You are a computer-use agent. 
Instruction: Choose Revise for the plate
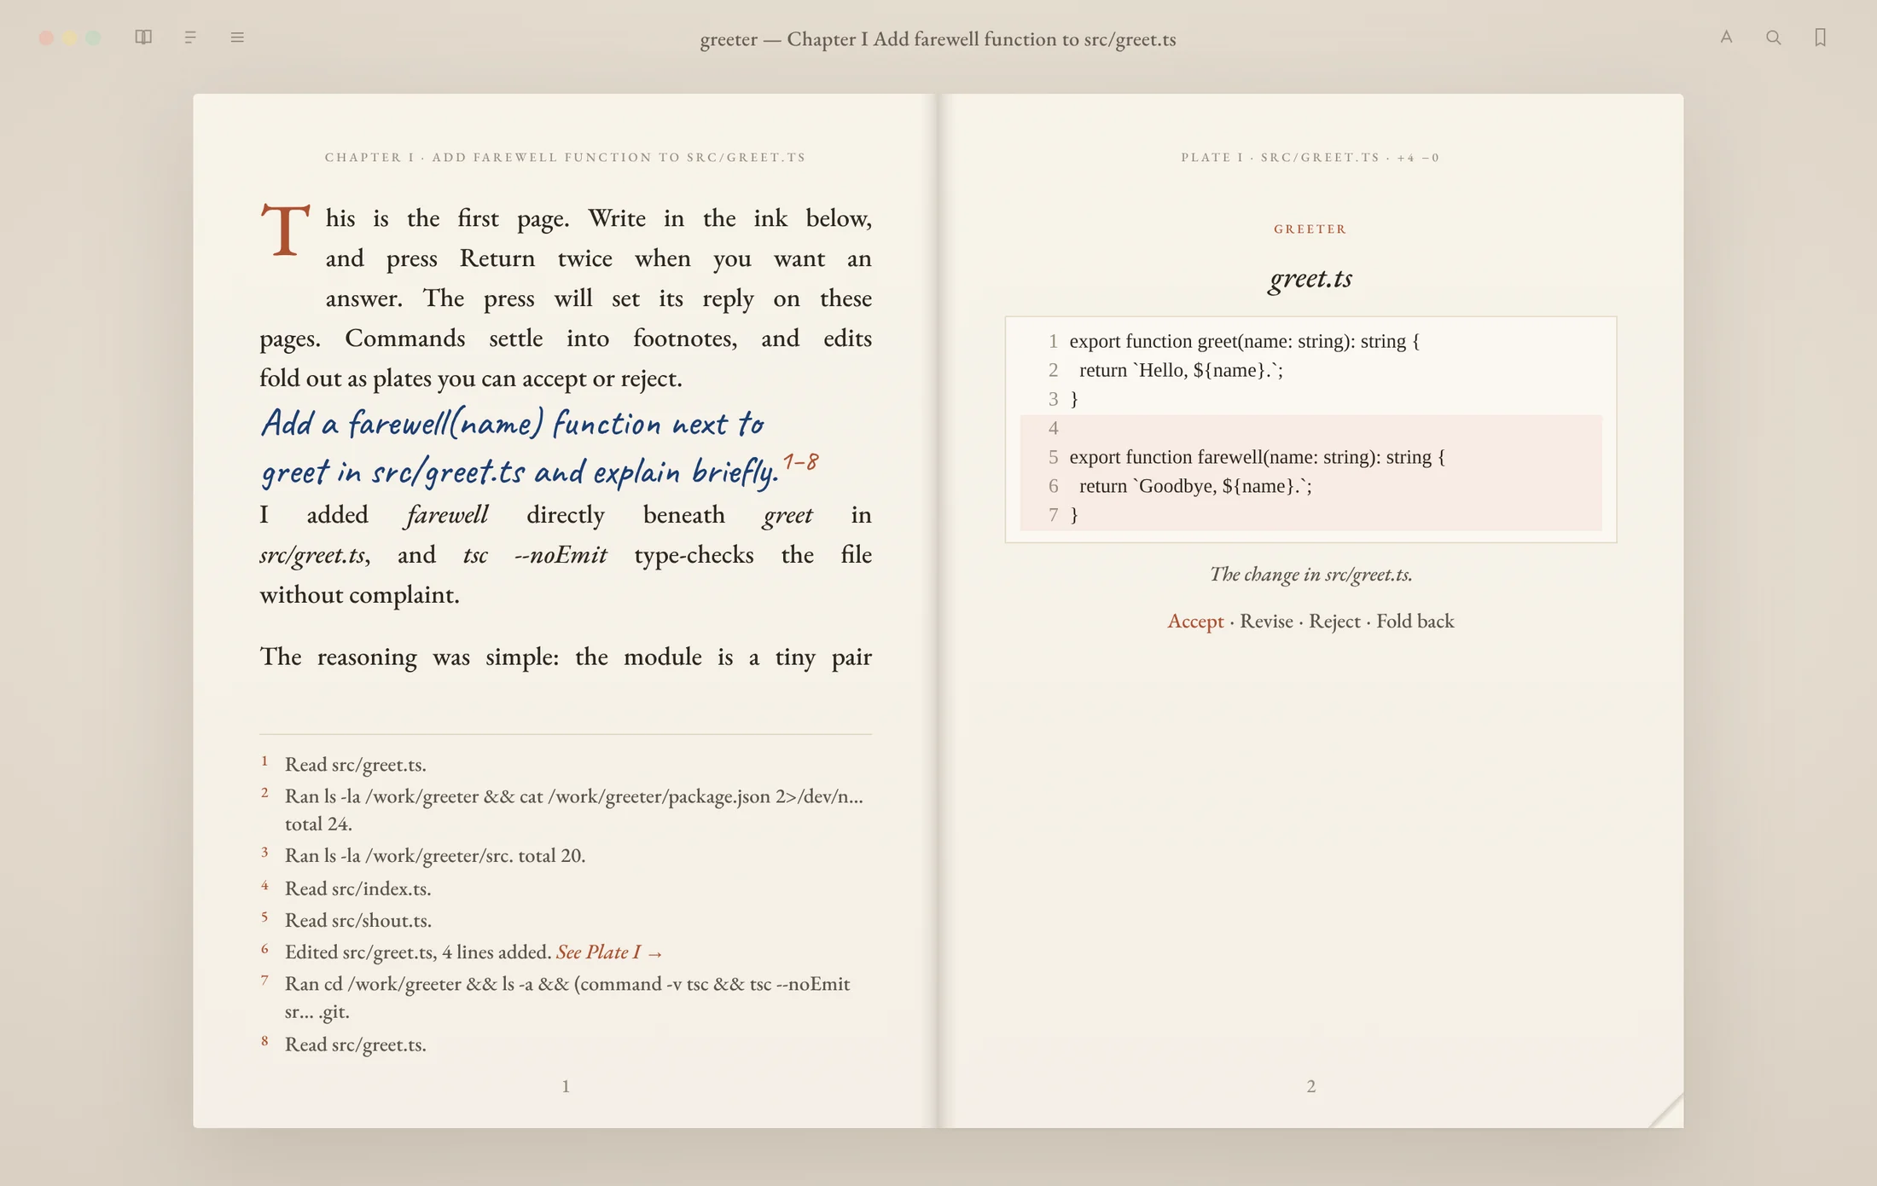point(1266,622)
